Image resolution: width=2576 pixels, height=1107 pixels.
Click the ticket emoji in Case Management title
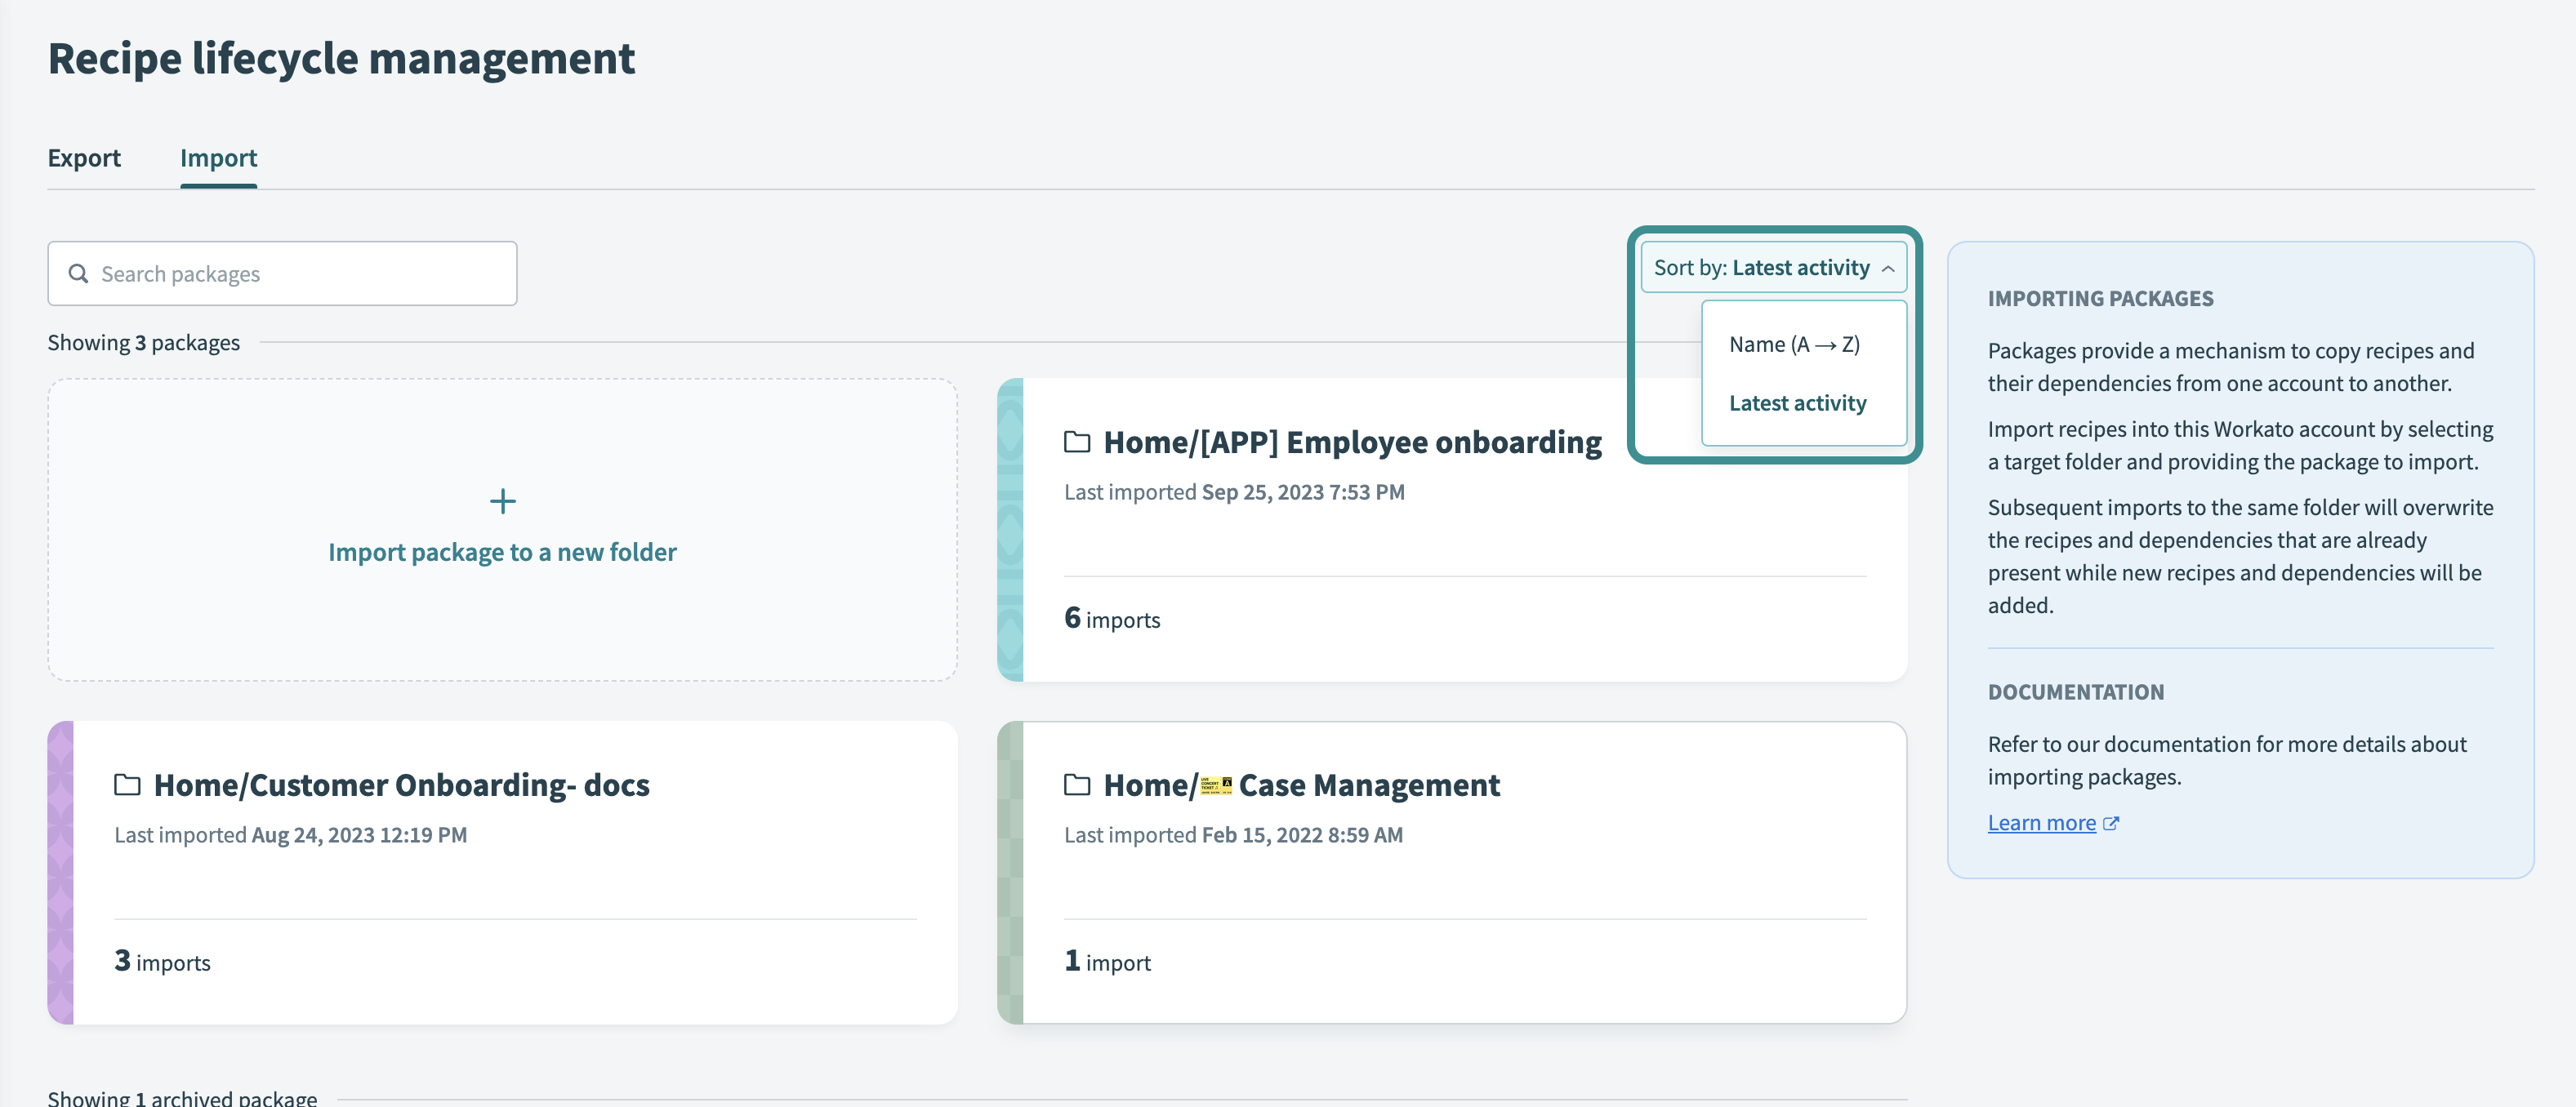[1215, 785]
